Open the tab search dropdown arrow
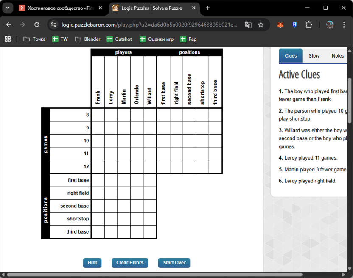353x278 pixels. [x=8, y=8]
